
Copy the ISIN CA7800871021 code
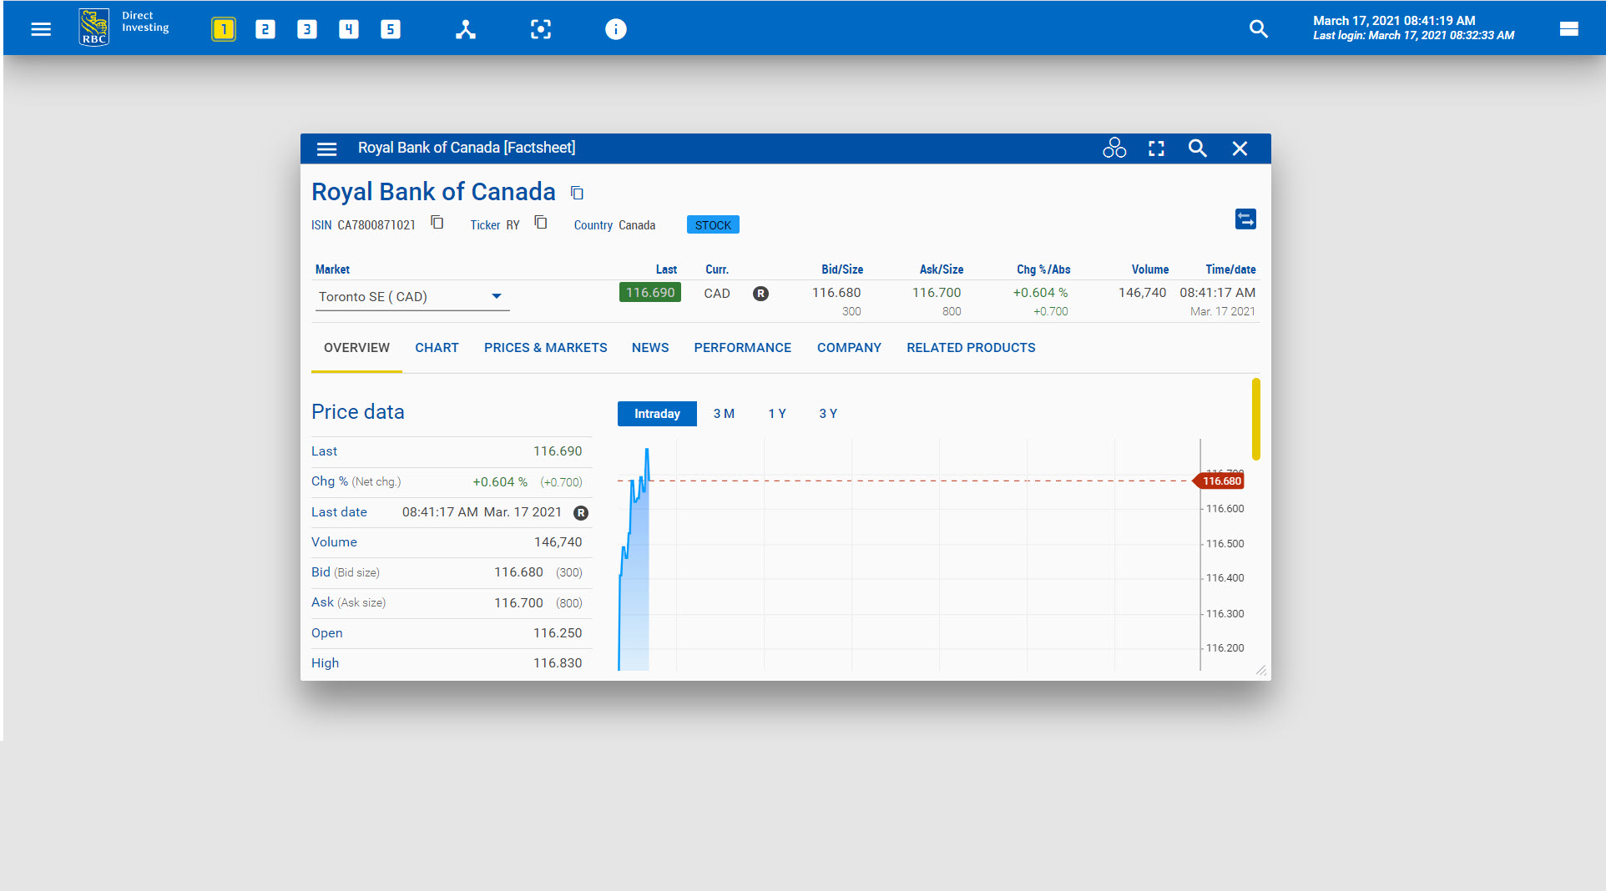(437, 222)
